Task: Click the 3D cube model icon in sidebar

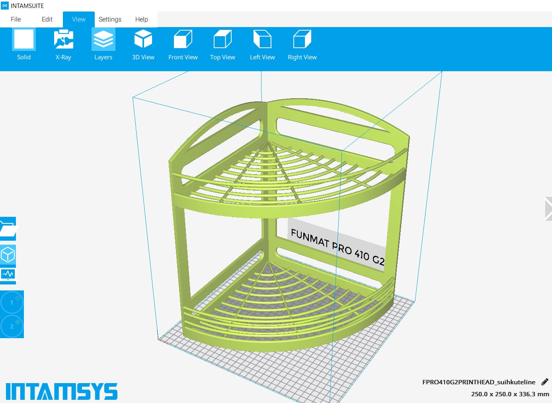Action: 8,255
